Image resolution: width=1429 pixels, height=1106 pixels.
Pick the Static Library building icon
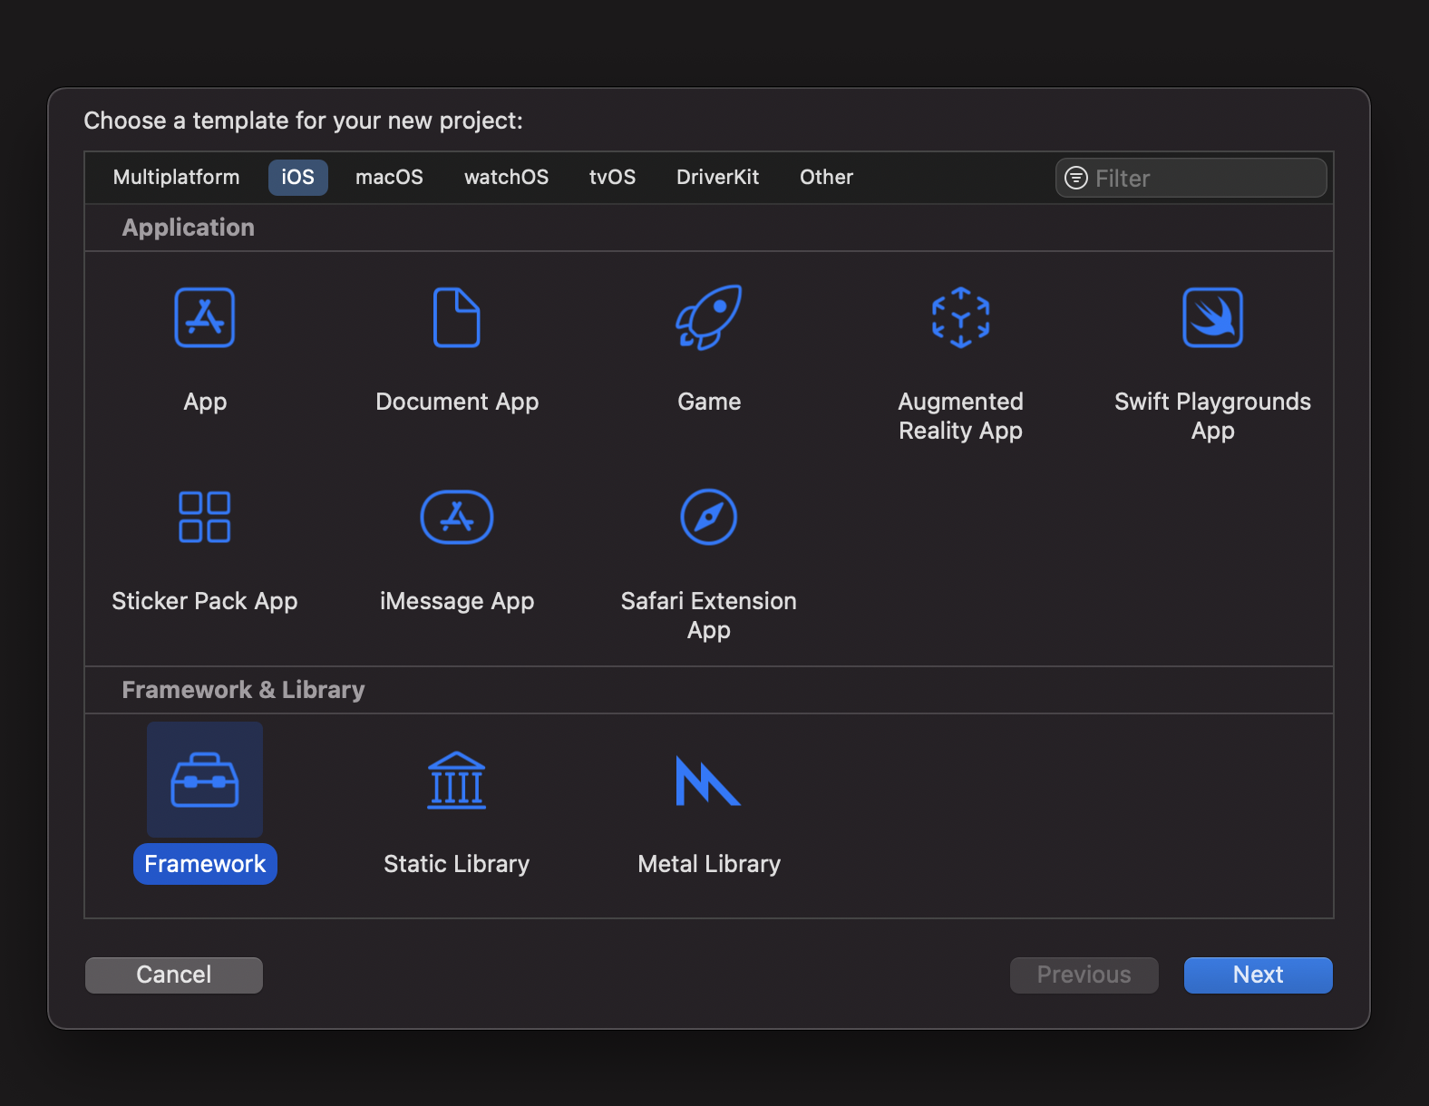(x=457, y=780)
